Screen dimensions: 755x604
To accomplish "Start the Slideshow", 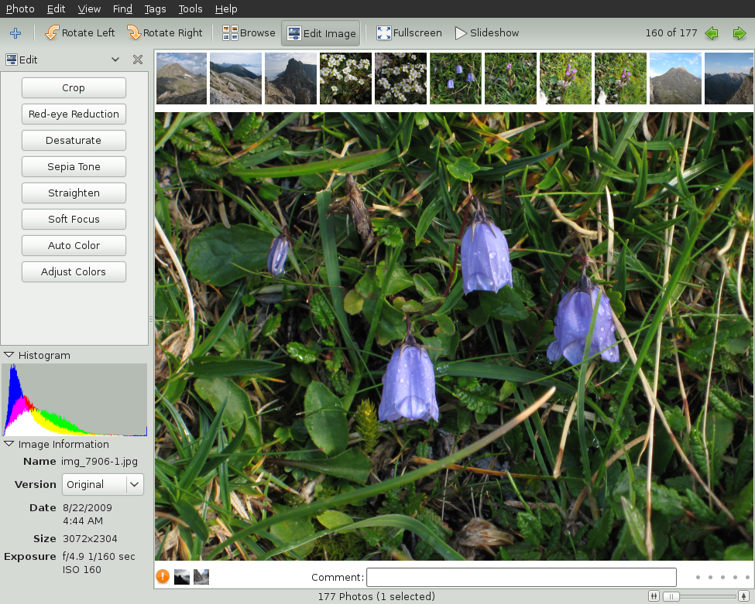I will point(486,33).
